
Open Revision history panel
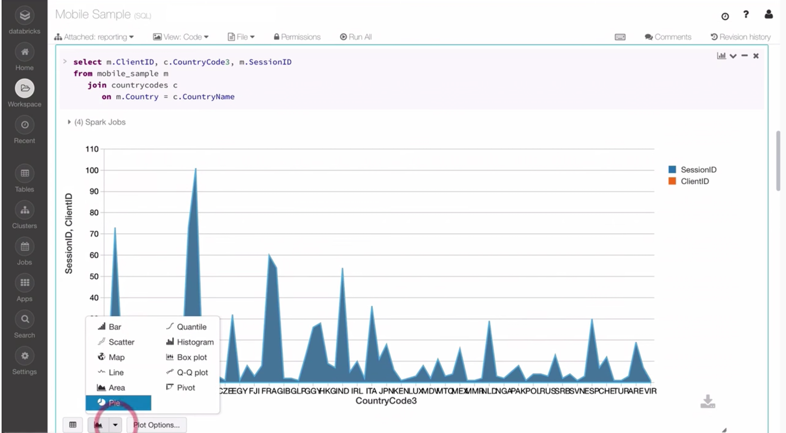tap(741, 37)
